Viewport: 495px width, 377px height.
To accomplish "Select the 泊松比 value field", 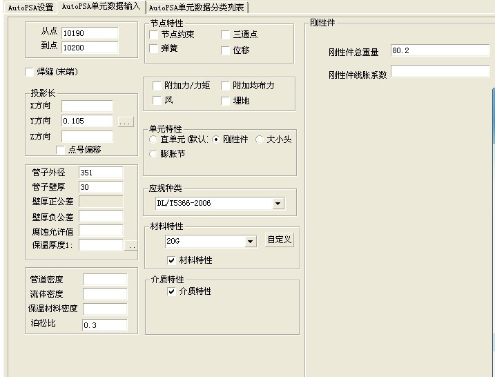I will [x=104, y=325].
